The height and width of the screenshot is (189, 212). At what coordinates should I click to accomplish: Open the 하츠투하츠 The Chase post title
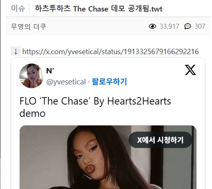coord(99,9)
